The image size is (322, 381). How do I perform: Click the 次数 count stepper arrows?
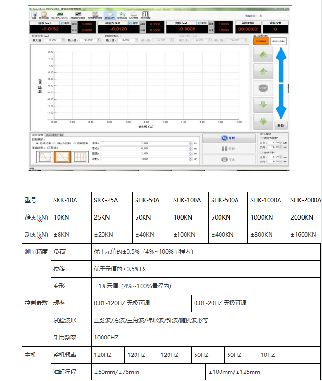(190, 159)
